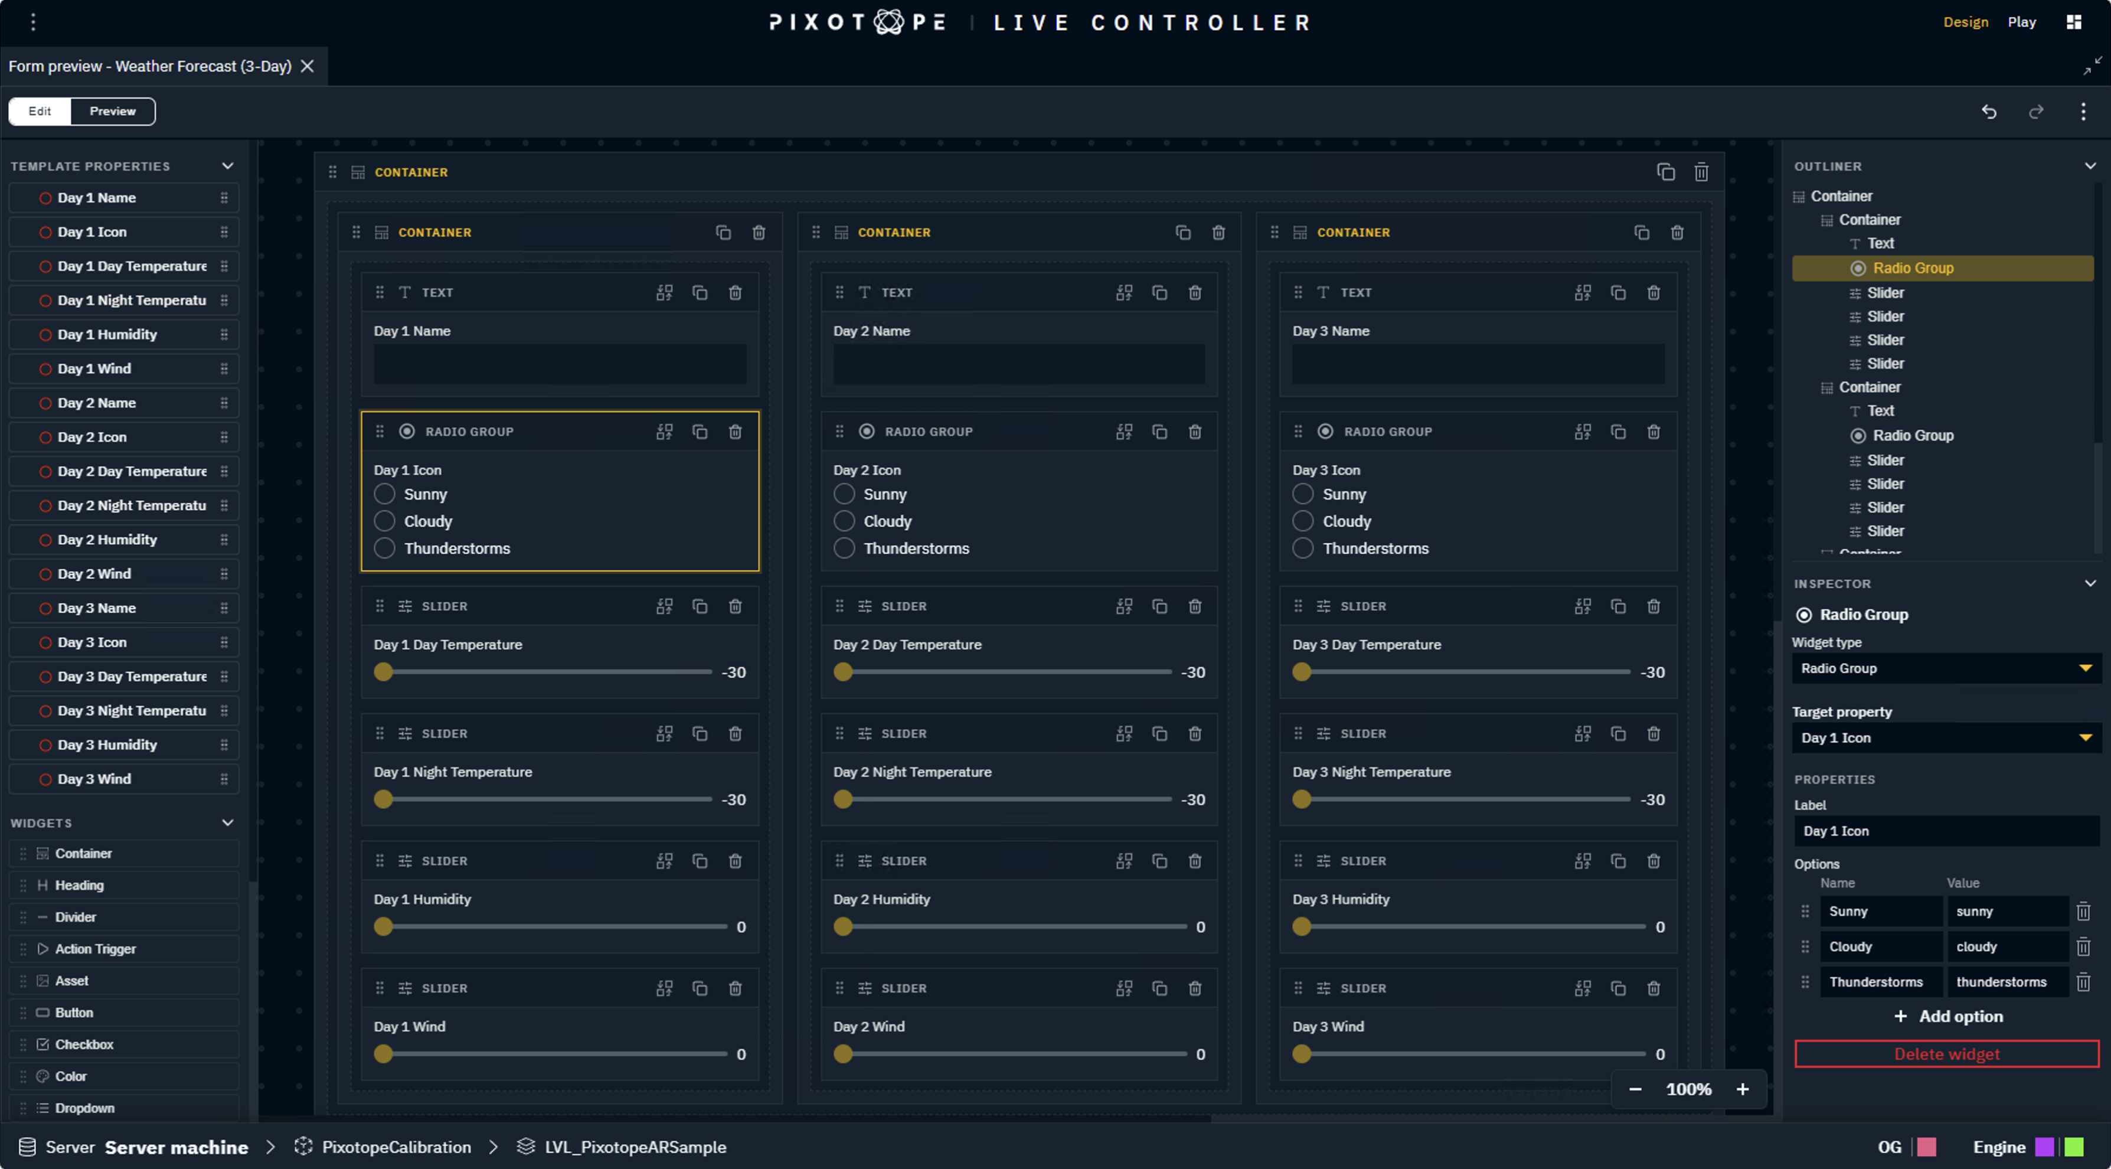This screenshot has width=2111, height=1169.
Task: Select Thunderstorms under Day 3 Icon
Action: 1303,548
